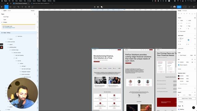
Task: Select the Home - FinFlux layer row
Action: click(x=18, y=33)
